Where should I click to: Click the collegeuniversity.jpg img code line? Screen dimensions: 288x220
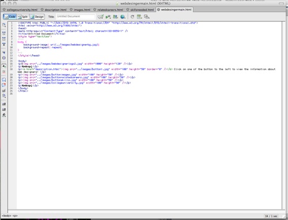[74, 83]
